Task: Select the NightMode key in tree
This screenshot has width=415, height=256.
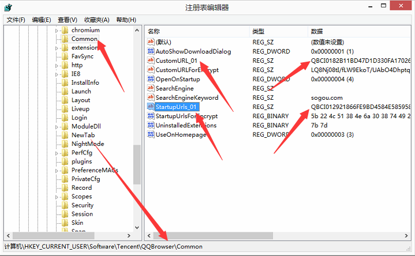Action: pos(88,144)
